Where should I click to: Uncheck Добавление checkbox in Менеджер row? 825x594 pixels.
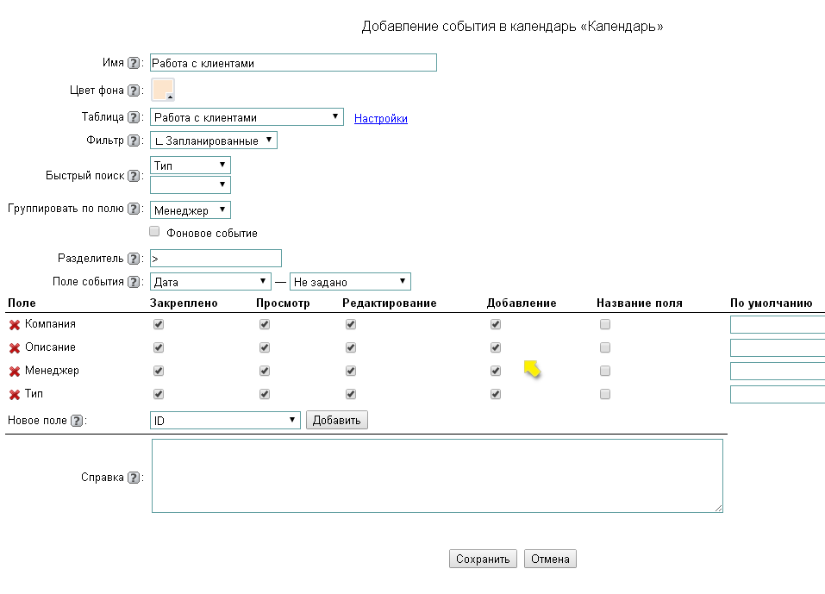496,371
